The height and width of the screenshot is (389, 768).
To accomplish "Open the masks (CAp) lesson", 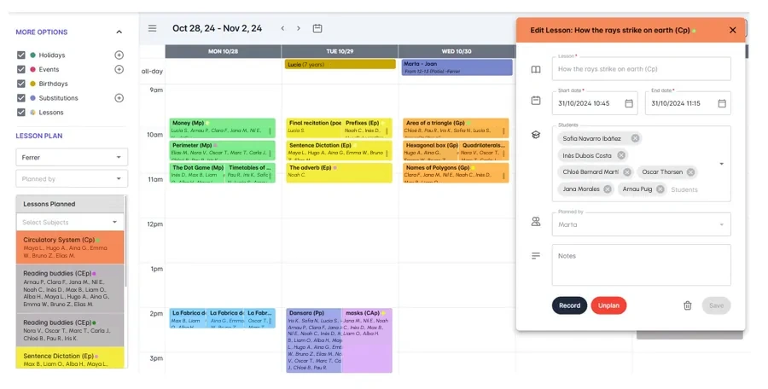I will pos(367,340).
